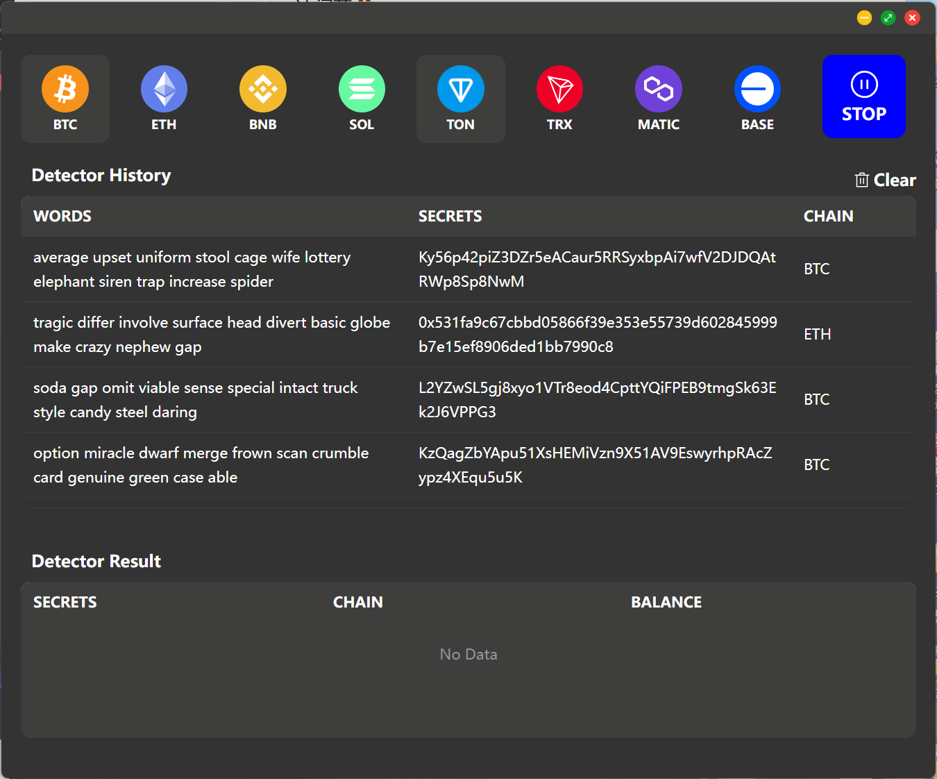
Task: Click the WORDS column header in Detector History
Action: pyautogui.click(x=62, y=217)
